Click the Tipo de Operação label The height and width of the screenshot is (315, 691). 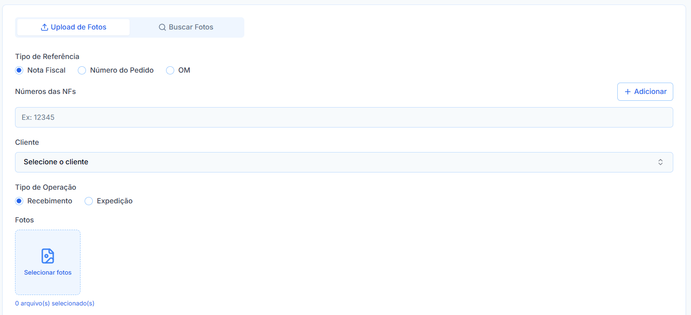point(45,187)
